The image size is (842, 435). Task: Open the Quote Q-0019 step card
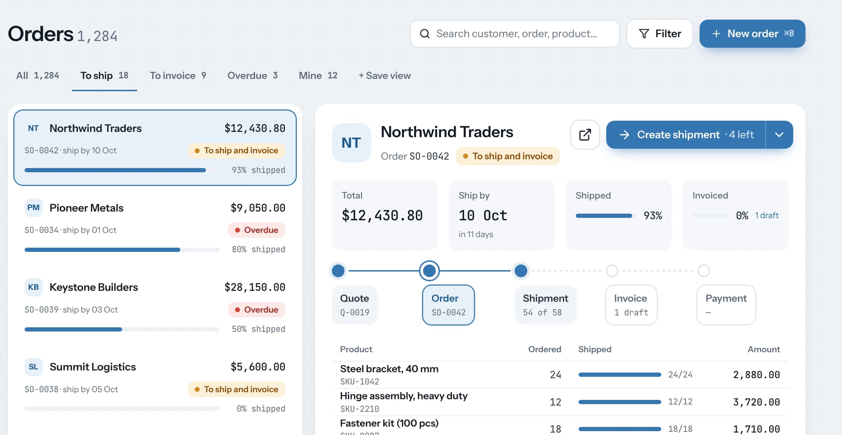tap(355, 305)
